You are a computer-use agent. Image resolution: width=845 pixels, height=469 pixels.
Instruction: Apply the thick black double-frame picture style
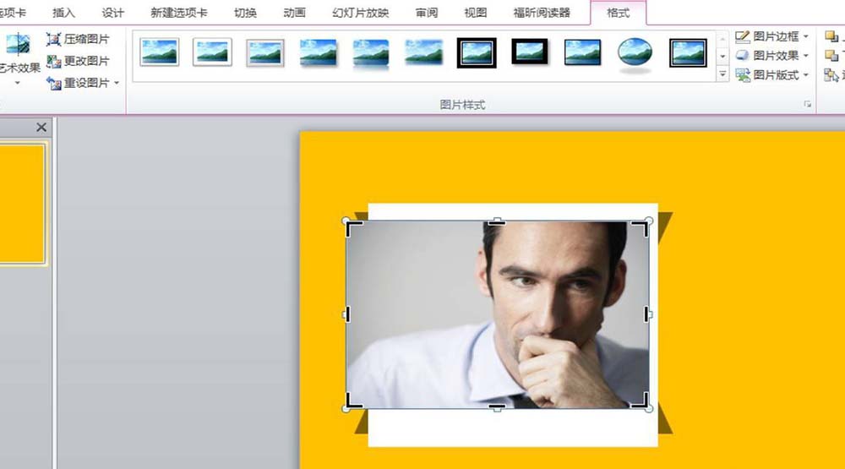coord(477,53)
